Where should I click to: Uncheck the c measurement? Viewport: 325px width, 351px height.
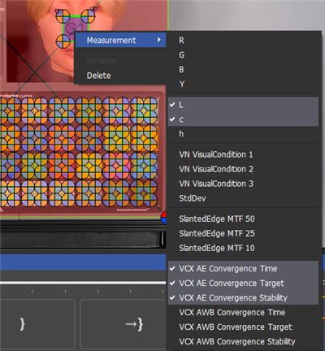[x=243, y=119]
